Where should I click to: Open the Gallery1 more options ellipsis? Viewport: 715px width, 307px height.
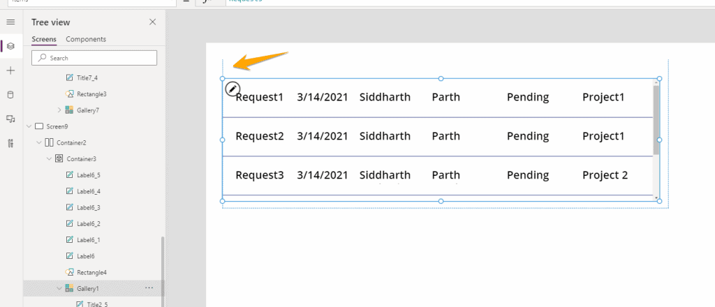[149, 287]
